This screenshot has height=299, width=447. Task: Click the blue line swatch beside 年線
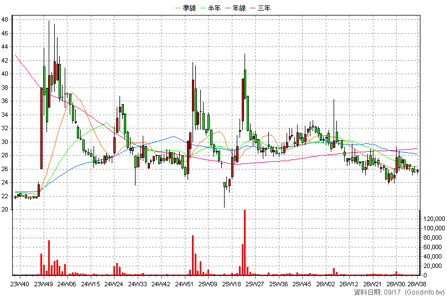point(228,8)
